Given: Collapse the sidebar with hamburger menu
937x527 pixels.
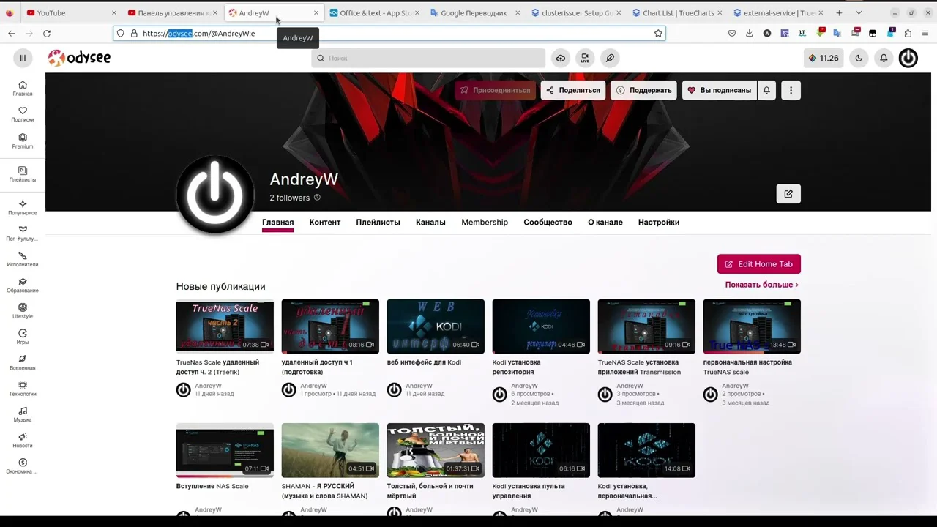Looking at the screenshot, I should 23,59.
